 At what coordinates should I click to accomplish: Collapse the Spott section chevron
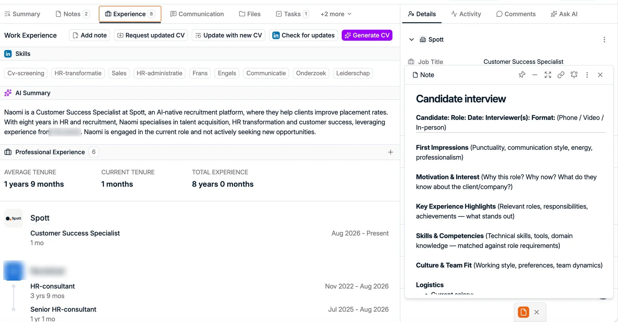pyautogui.click(x=411, y=40)
